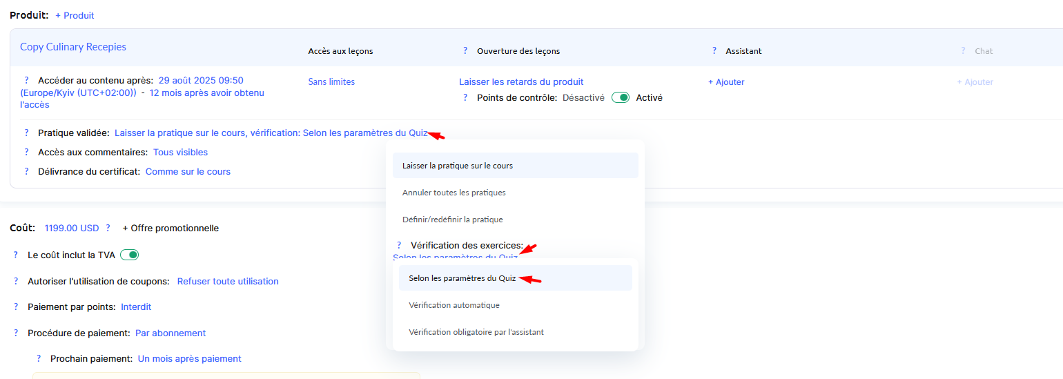The image size is (1063, 379).
Task: Select 'Vérification obligatoire par l'assistant' option
Action: click(x=476, y=332)
